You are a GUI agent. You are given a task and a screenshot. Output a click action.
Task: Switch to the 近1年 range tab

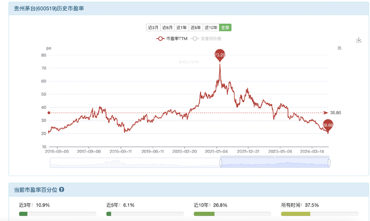[182, 28]
